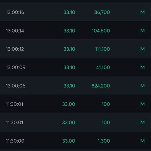Open the trade at 13:00:12
This screenshot has width=151, height=151.
(x=75, y=49)
